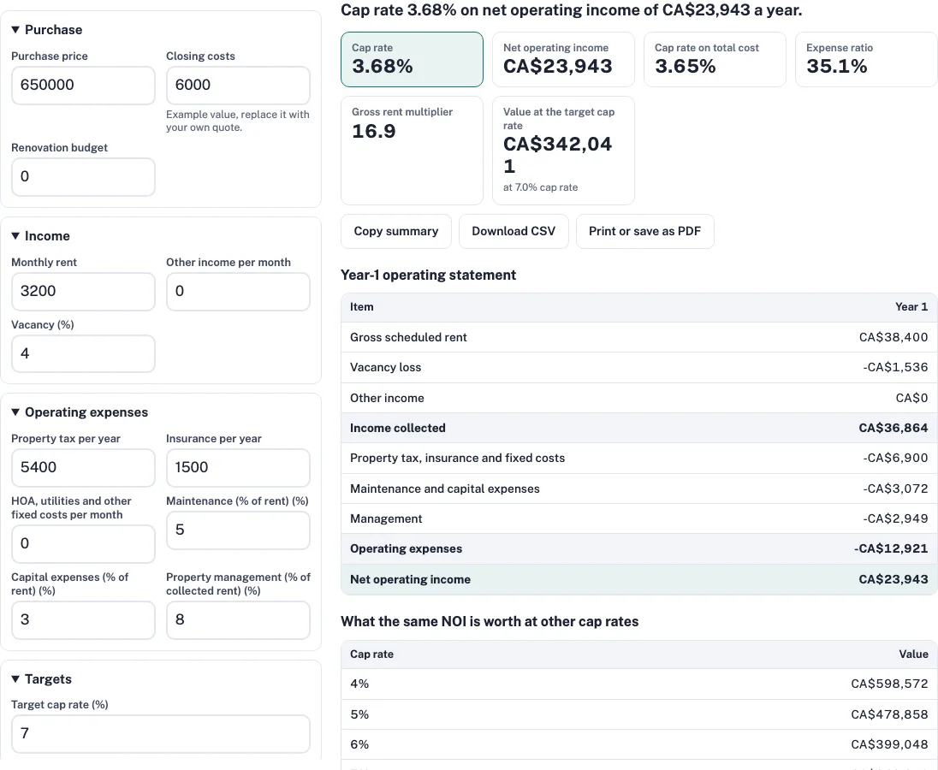This screenshot has height=770, width=938.
Task: Edit Other income per month field
Action: [238, 291]
